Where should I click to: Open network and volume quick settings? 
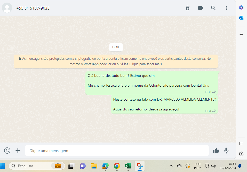210,166
